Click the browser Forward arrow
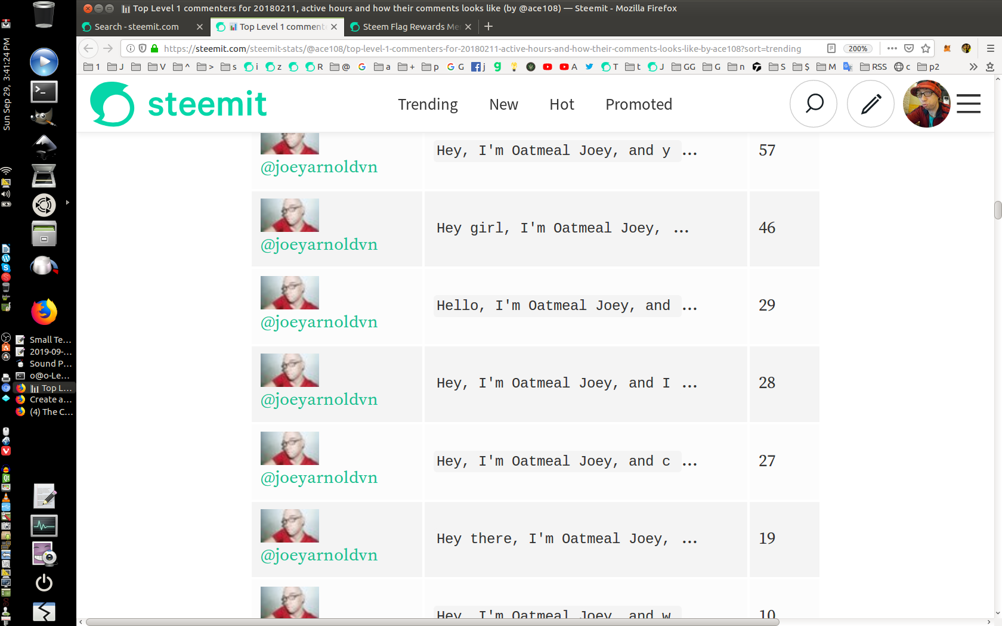 [x=108, y=48]
